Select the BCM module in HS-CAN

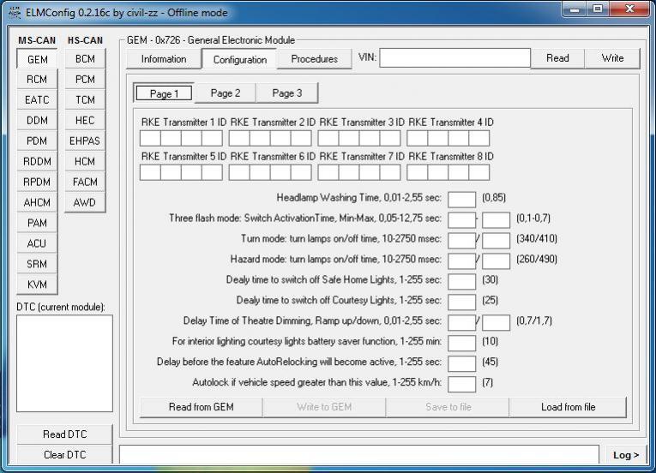click(85, 59)
